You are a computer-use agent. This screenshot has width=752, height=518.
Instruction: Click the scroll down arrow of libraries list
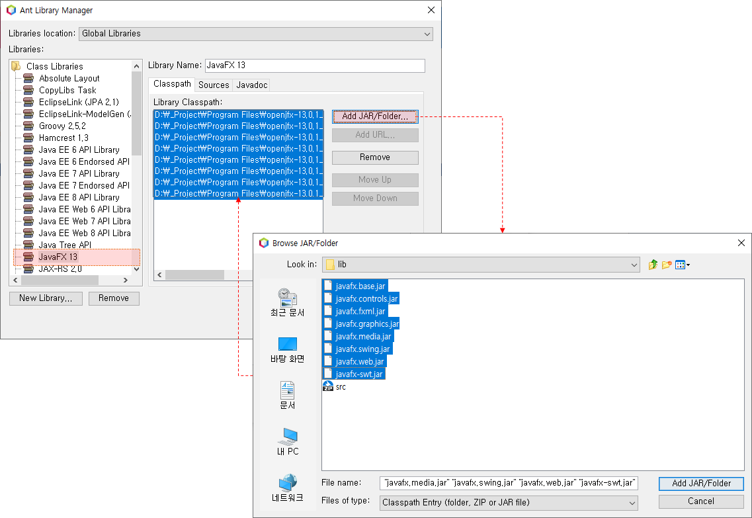(x=137, y=269)
